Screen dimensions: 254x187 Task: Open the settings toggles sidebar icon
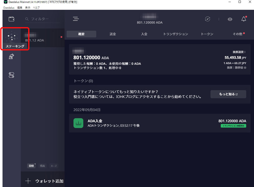(x=11, y=75)
